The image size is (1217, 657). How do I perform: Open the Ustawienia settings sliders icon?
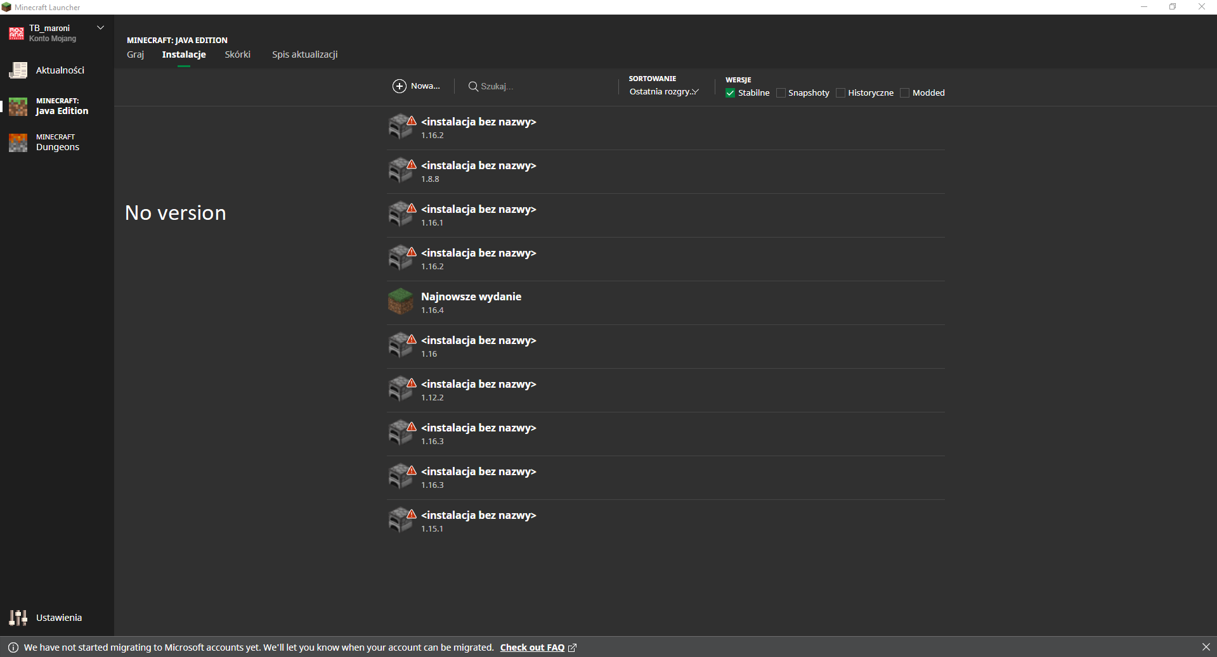point(18,618)
